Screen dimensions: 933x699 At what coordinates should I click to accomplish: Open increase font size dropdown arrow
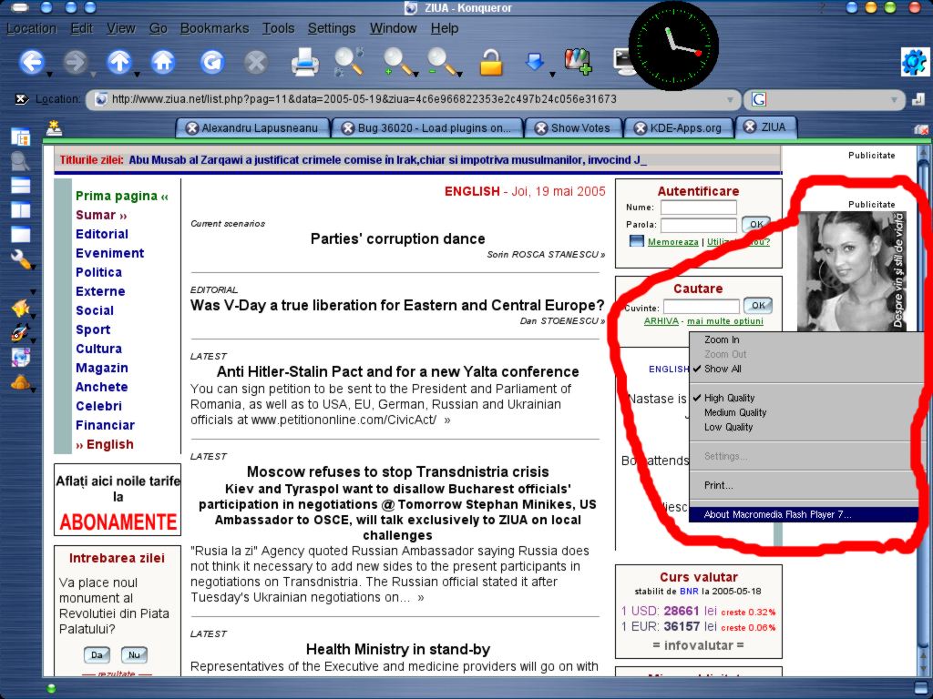click(415, 75)
